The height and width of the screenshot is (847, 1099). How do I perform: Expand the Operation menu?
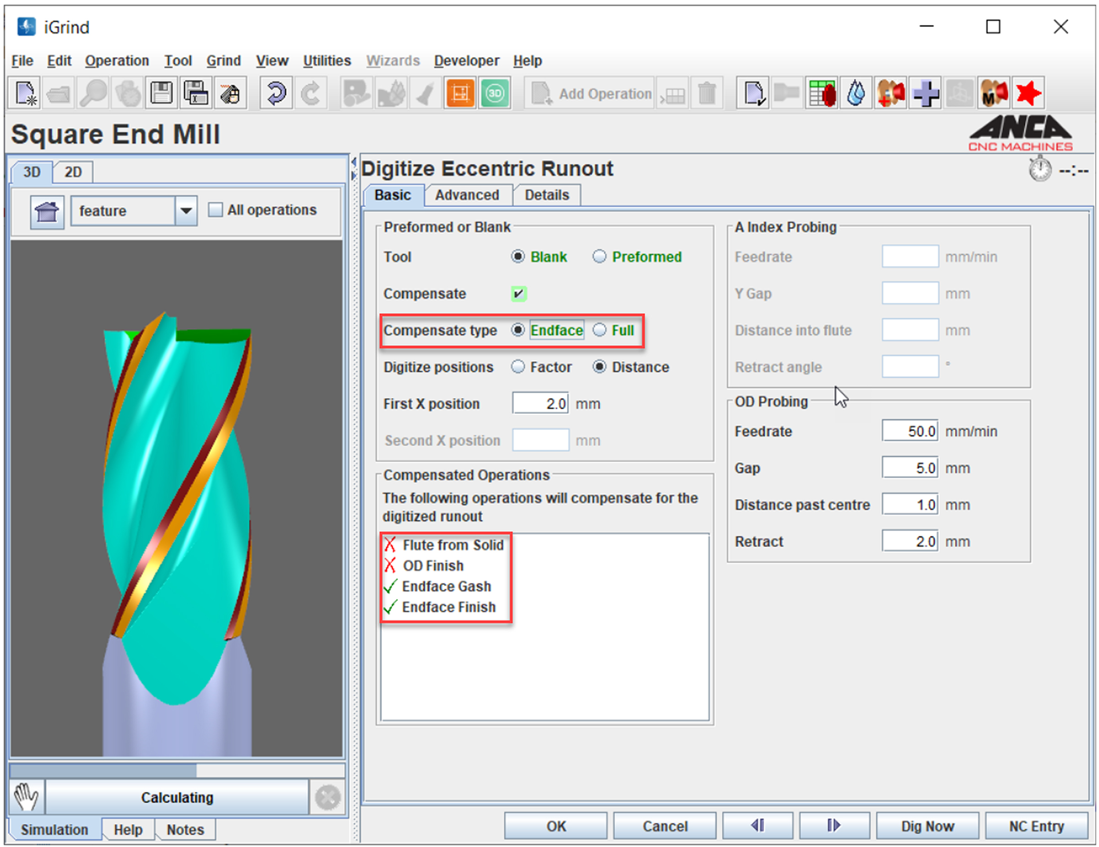click(117, 61)
